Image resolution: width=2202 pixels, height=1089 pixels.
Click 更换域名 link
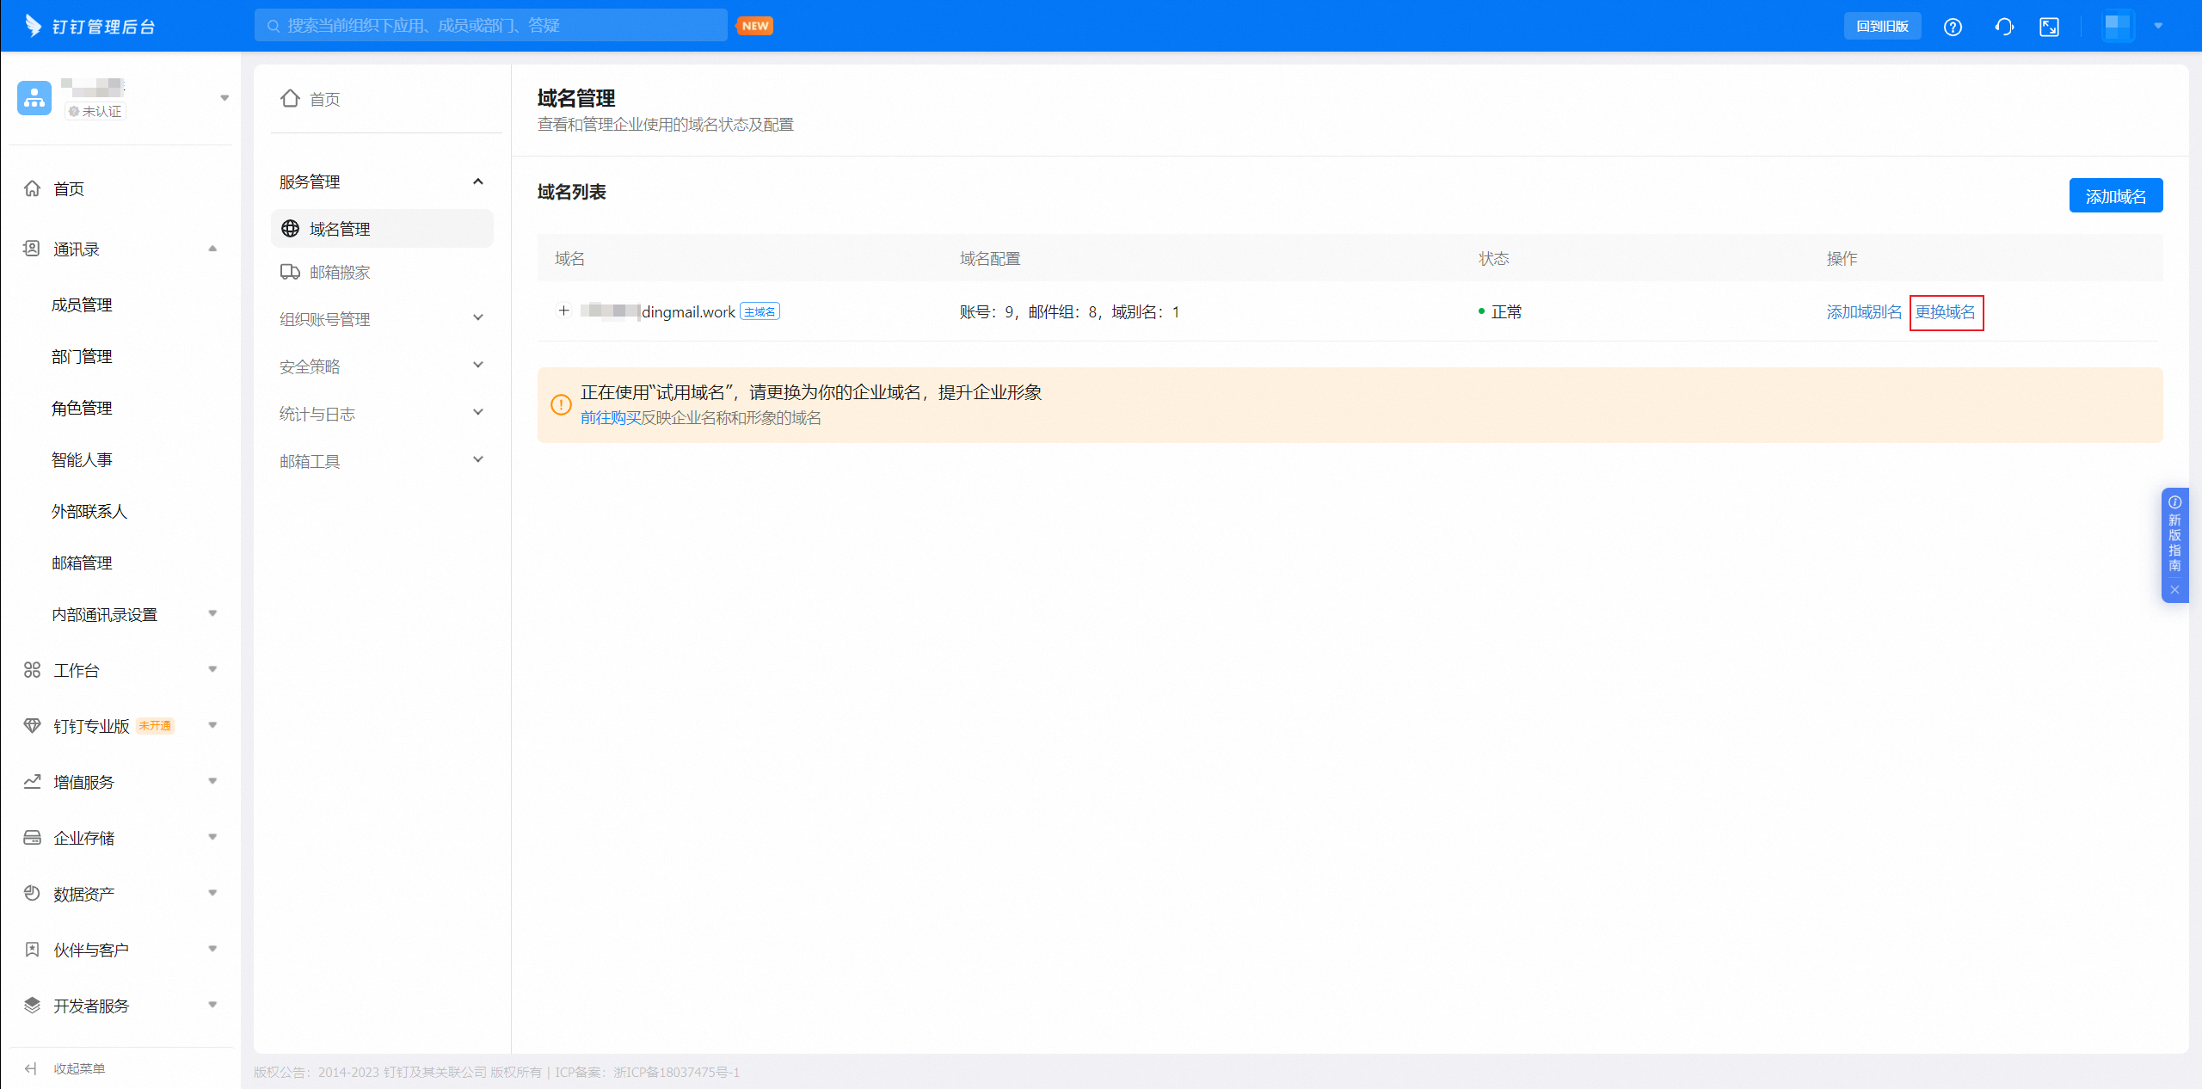click(x=1946, y=312)
